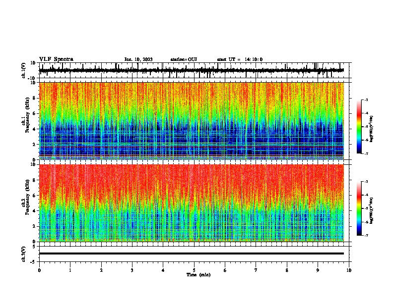Screen dimensions: 393x303
Task: Click the log(PSD) label beside ch.2 colorbar
Action: [372, 210]
